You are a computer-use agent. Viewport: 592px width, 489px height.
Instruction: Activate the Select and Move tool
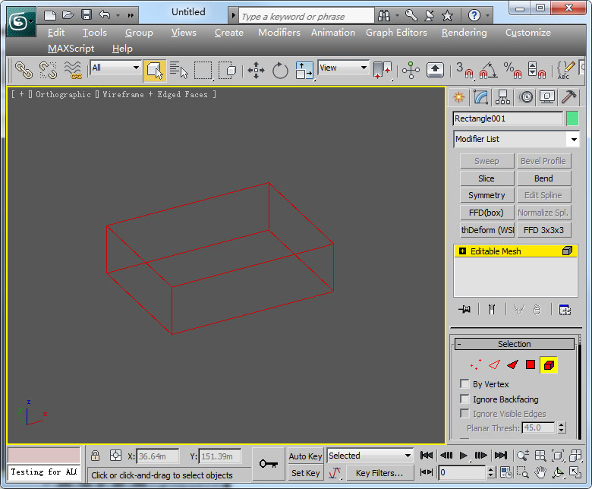256,70
